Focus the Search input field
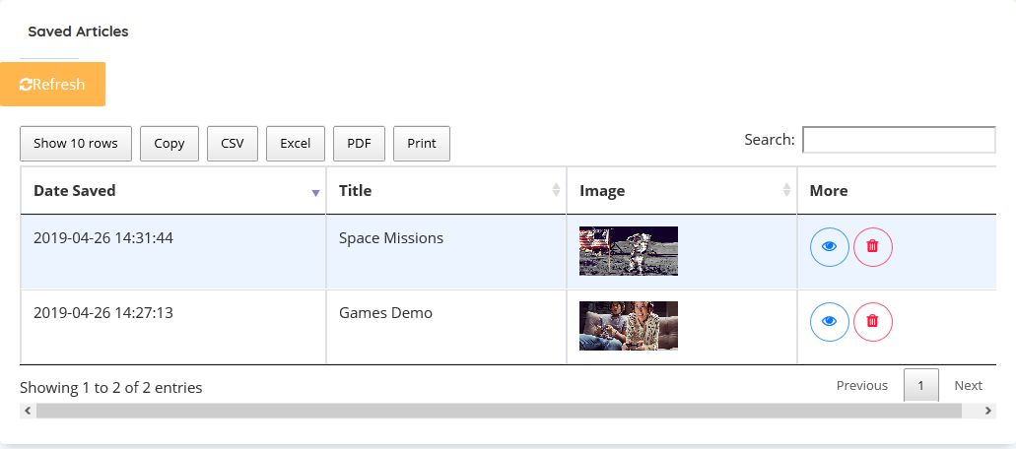Image resolution: width=1016 pixels, height=449 pixels. (898, 140)
